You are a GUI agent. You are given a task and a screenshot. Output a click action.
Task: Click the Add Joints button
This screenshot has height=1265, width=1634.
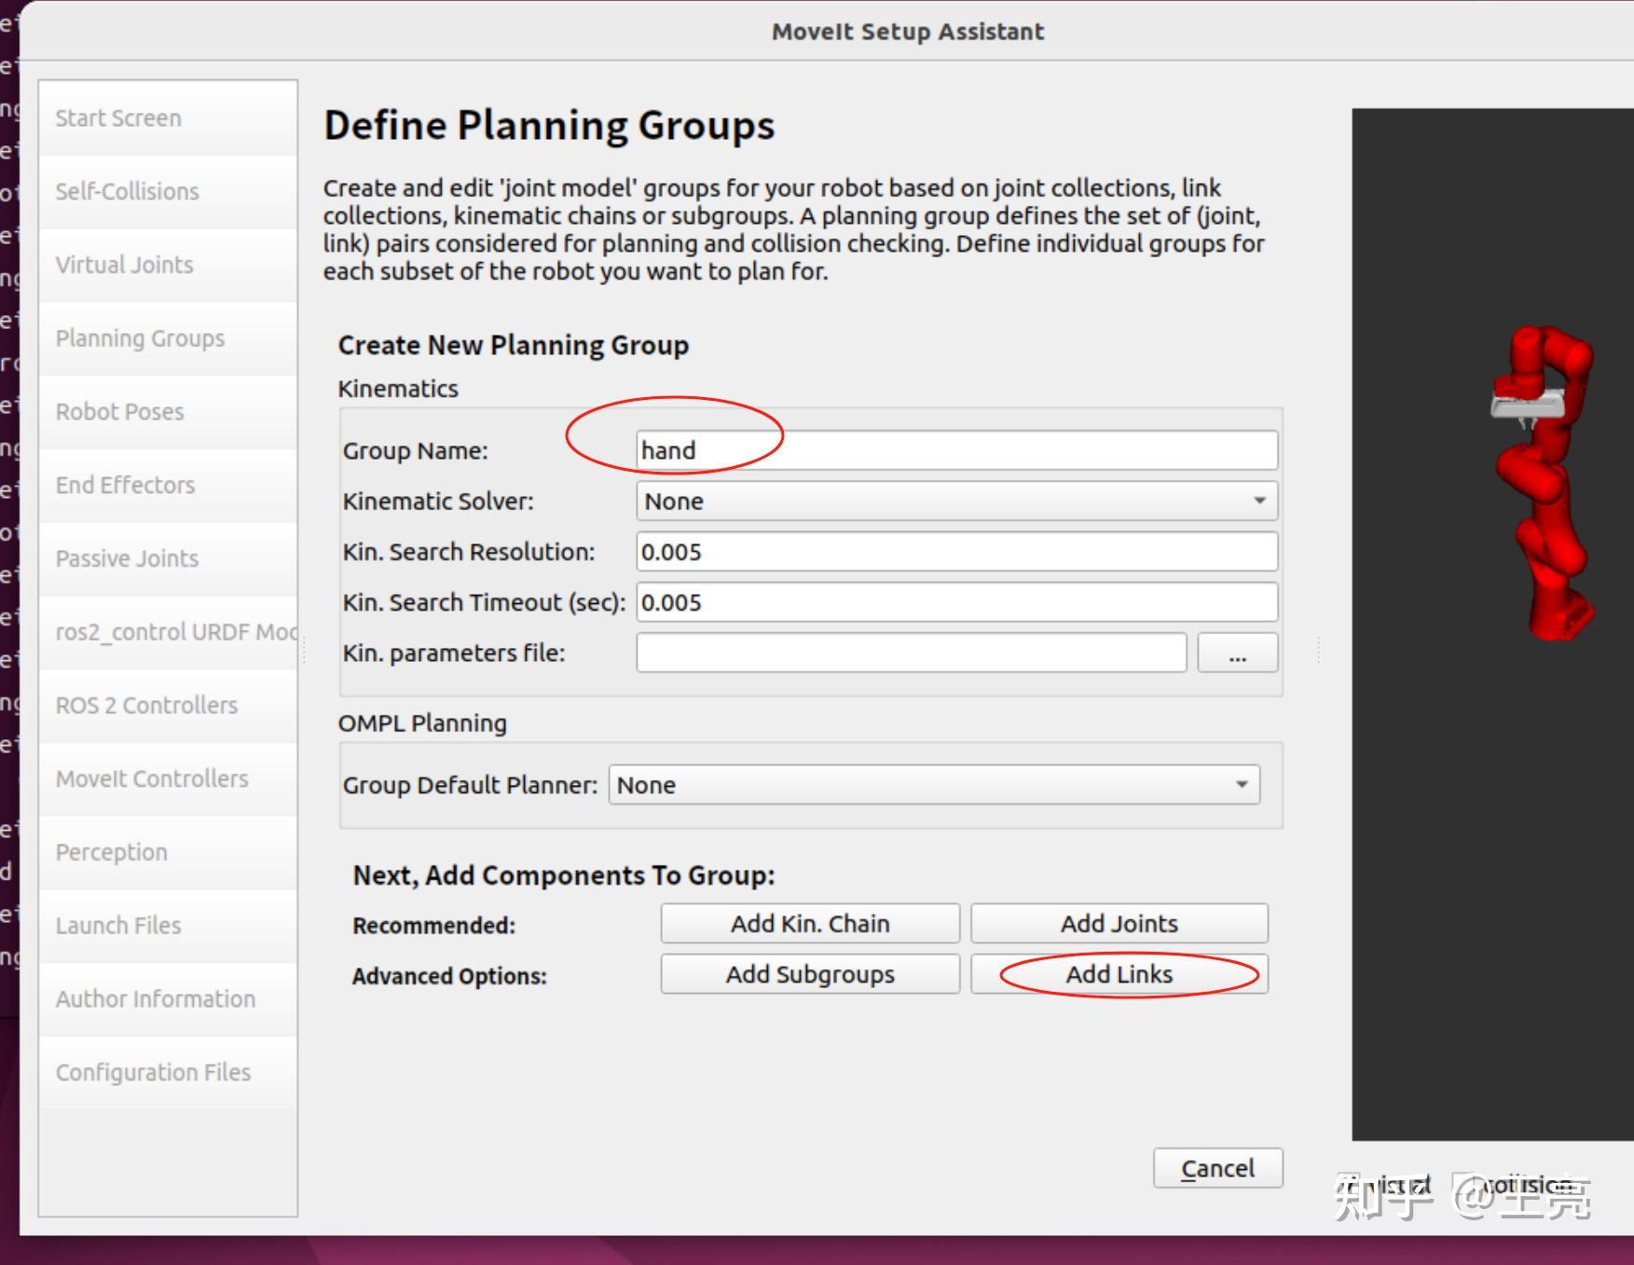pyautogui.click(x=1119, y=924)
